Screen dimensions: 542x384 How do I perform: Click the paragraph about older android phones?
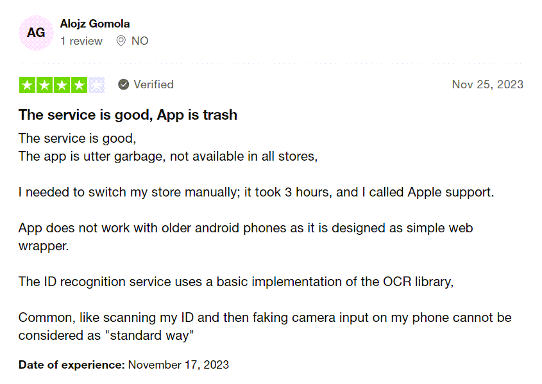(246, 237)
